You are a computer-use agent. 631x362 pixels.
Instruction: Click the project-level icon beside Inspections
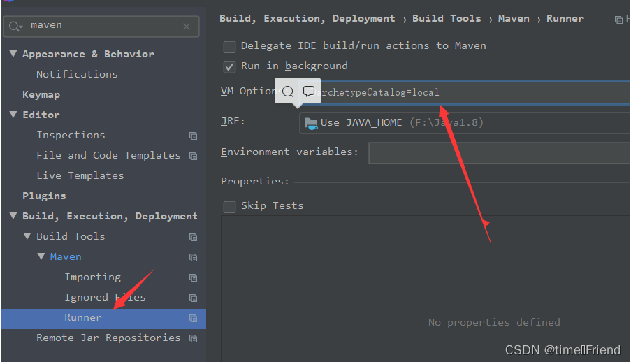(193, 136)
